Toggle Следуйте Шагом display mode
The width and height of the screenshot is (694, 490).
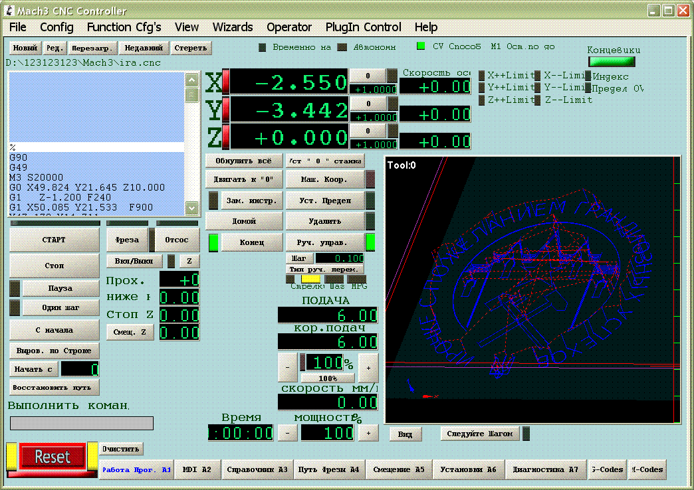(x=479, y=434)
